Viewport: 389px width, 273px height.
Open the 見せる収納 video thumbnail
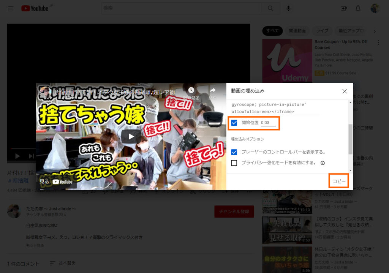point(287,230)
